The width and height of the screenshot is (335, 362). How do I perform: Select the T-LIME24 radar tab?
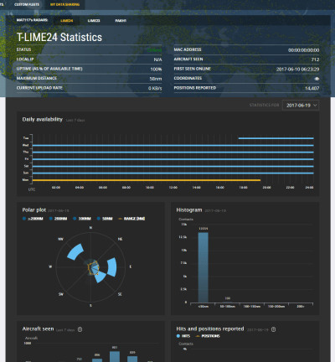tap(67, 21)
